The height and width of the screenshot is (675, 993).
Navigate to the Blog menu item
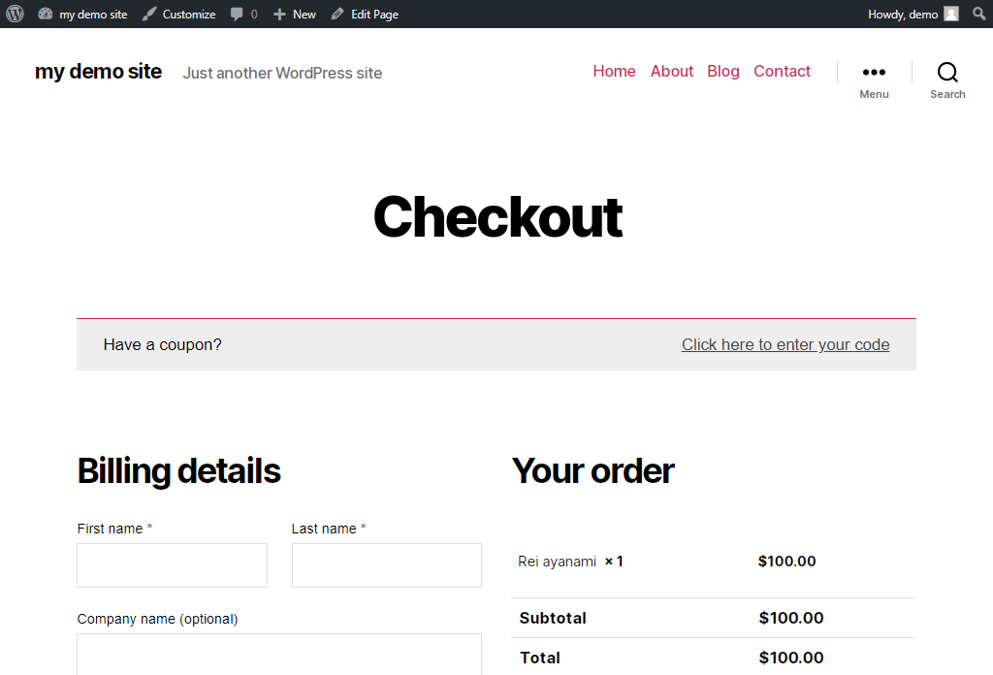click(x=723, y=71)
